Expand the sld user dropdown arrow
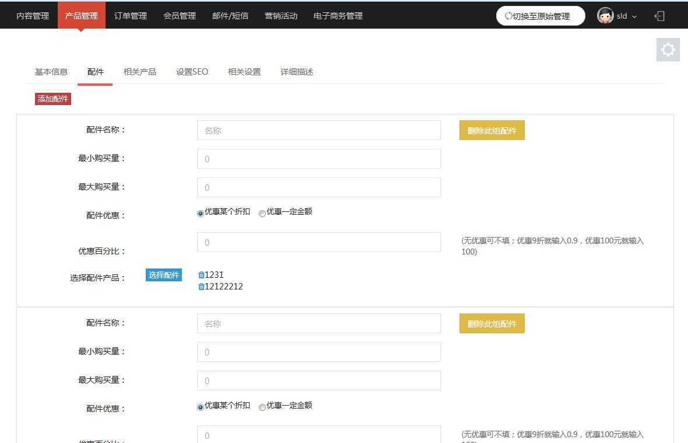This screenshot has height=443, width=688. tap(634, 17)
